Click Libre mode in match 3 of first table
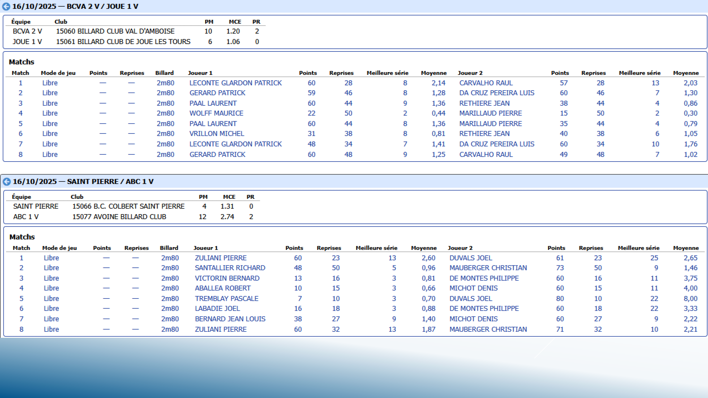708x398 pixels. [x=50, y=103]
